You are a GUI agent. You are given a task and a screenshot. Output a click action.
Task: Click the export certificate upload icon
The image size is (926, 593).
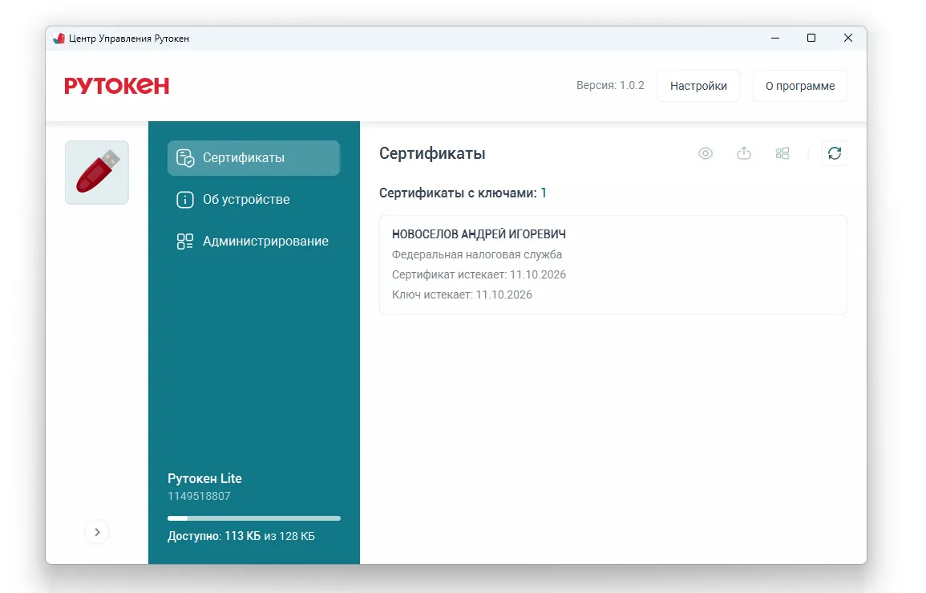743,153
